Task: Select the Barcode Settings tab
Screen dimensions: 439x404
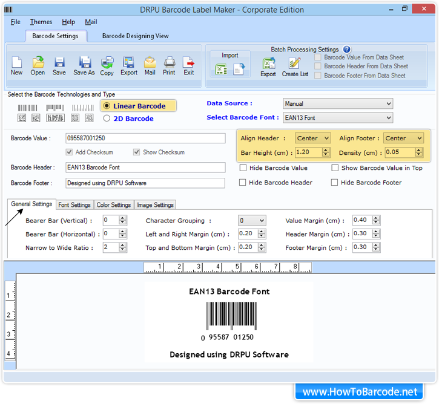Action: pyautogui.click(x=56, y=36)
